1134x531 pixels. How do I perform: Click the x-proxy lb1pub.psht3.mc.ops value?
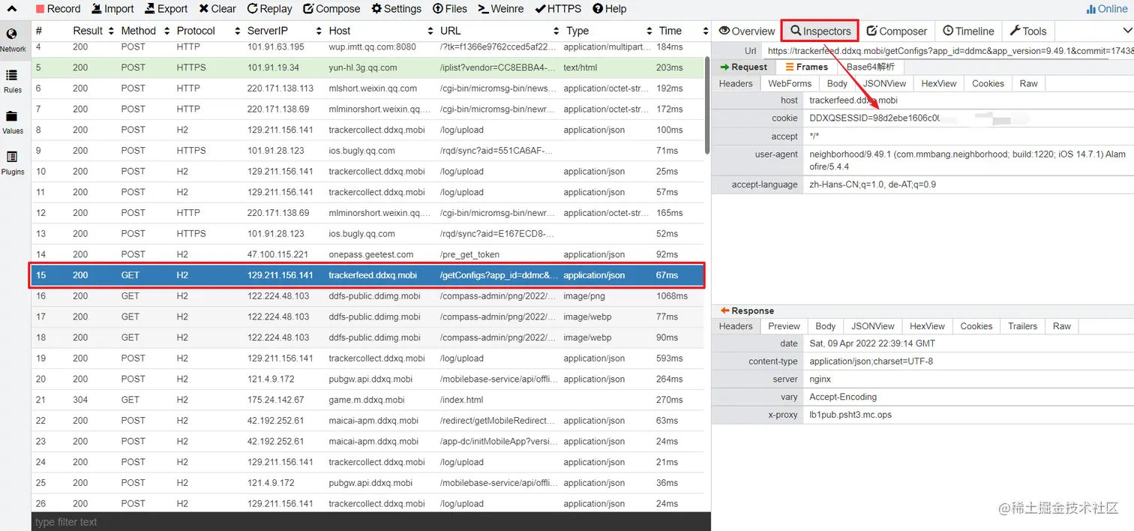[x=850, y=415]
